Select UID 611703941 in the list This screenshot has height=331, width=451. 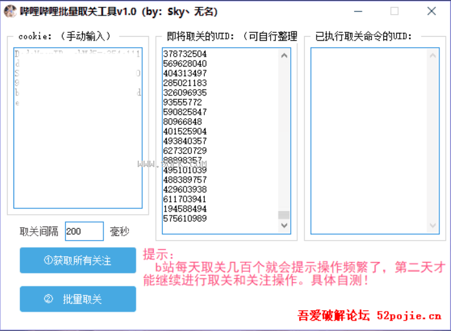pos(185,199)
